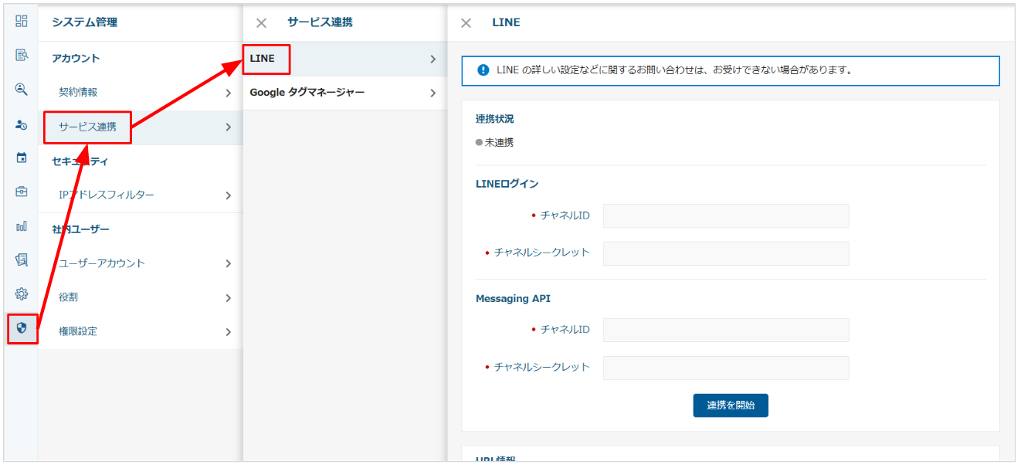The width and height of the screenshot is (1021, 468).
Task: Click the briefcase icon in sidebar
Action: coord(22,192)
